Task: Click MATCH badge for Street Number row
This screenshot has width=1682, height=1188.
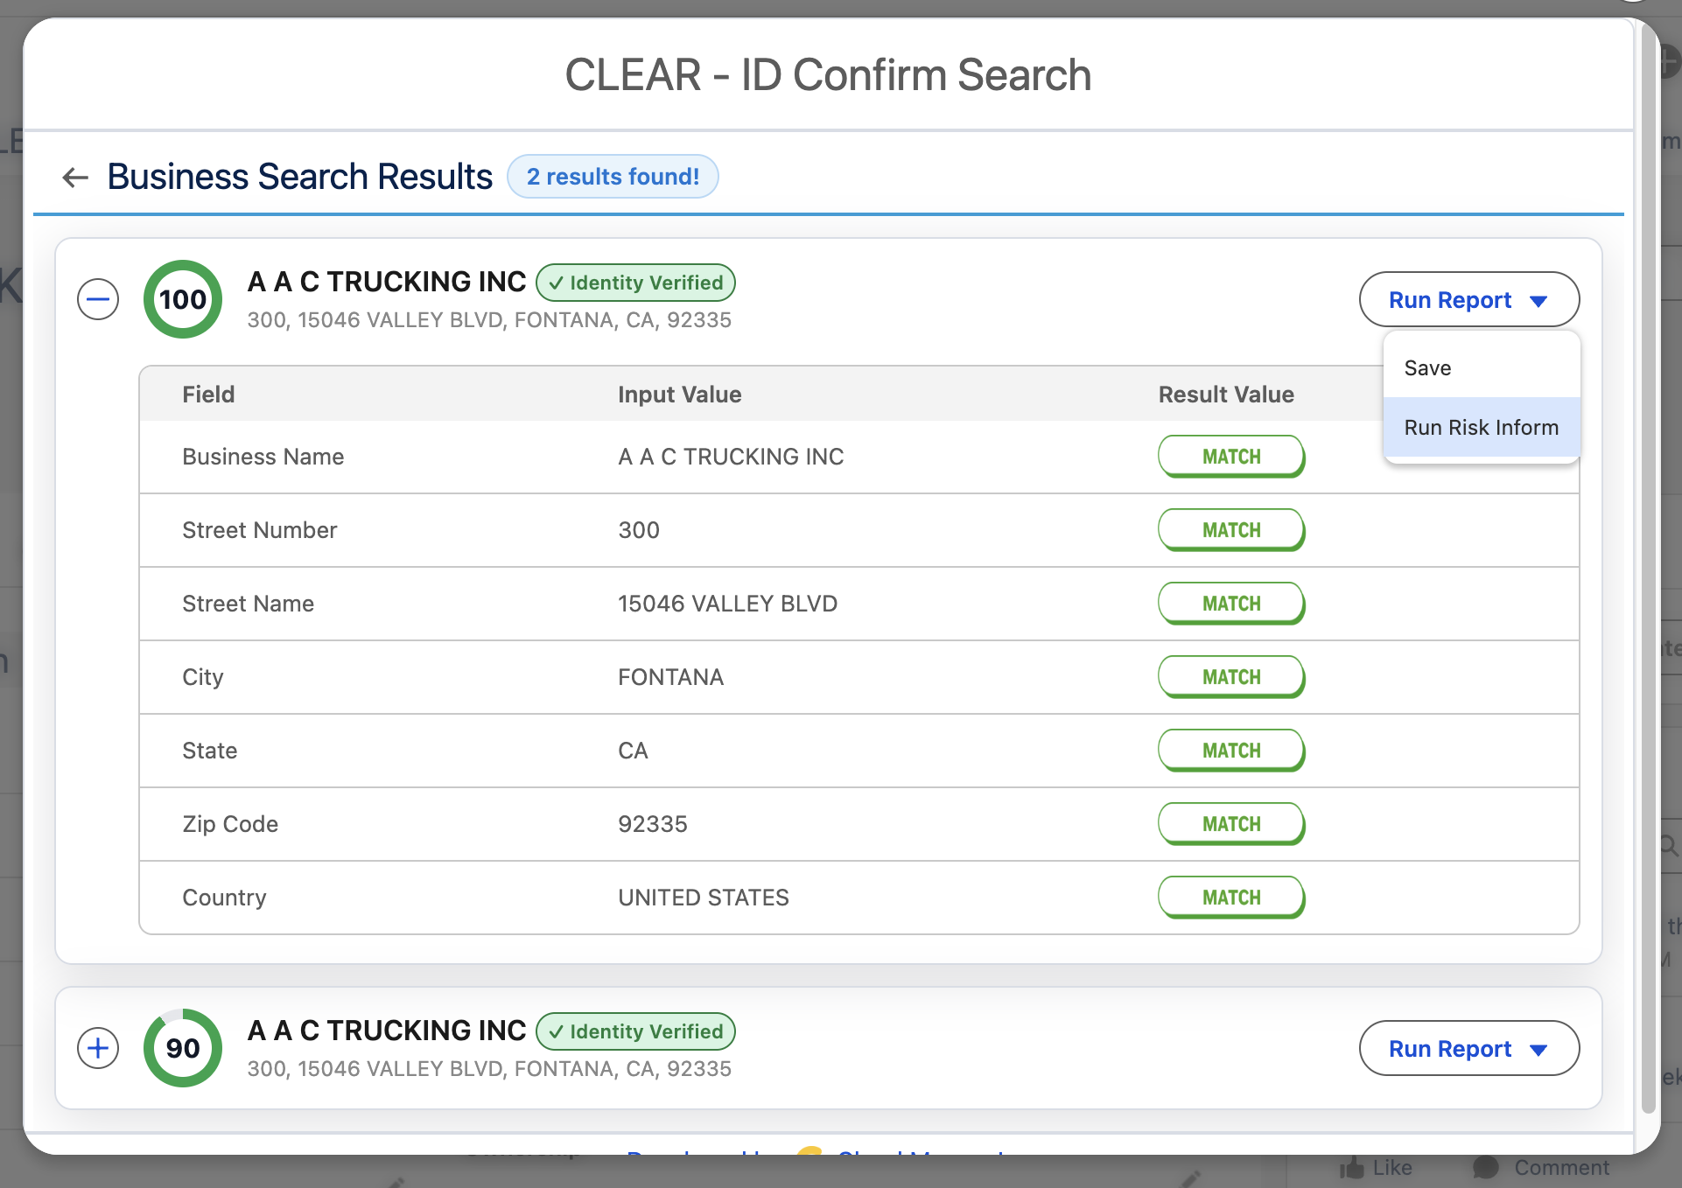Action: click(x=1231, y=530)
